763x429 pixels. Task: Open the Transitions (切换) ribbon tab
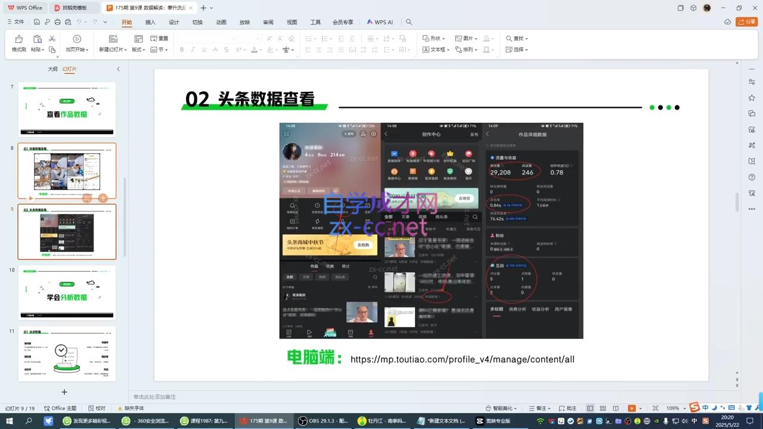click(x=197, y=22)
